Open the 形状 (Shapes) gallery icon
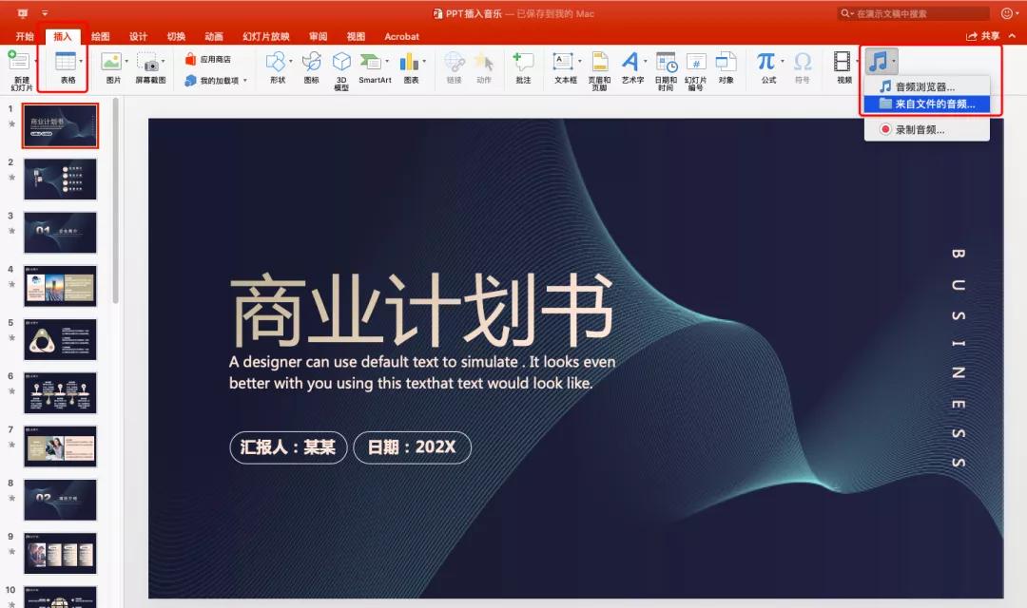The width and height of the screenshot is (1027, 608). [x=275, y=63]
